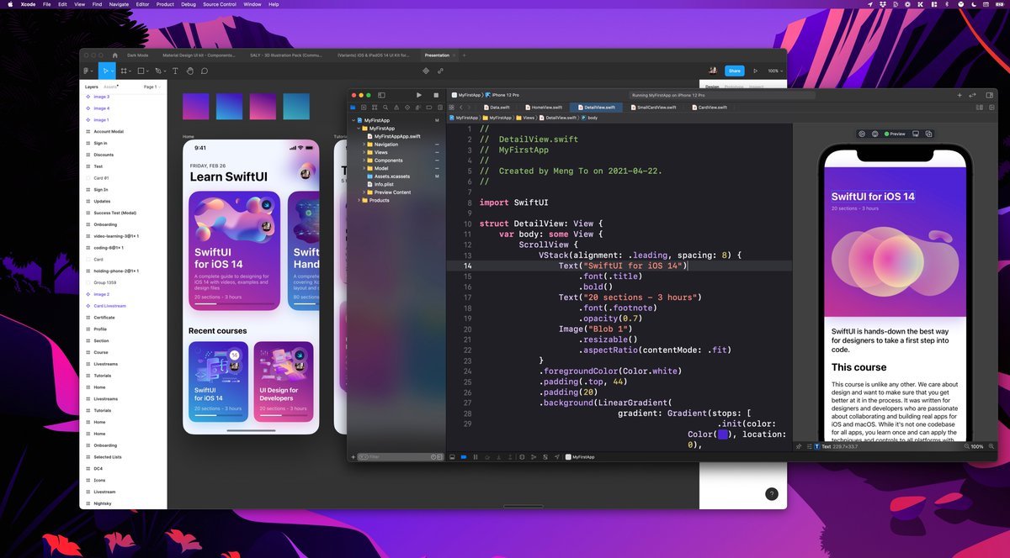Toggle breakpoints activation in debug bar
The width and height of the screenshot is (1010, 558).
click(463, 457)
